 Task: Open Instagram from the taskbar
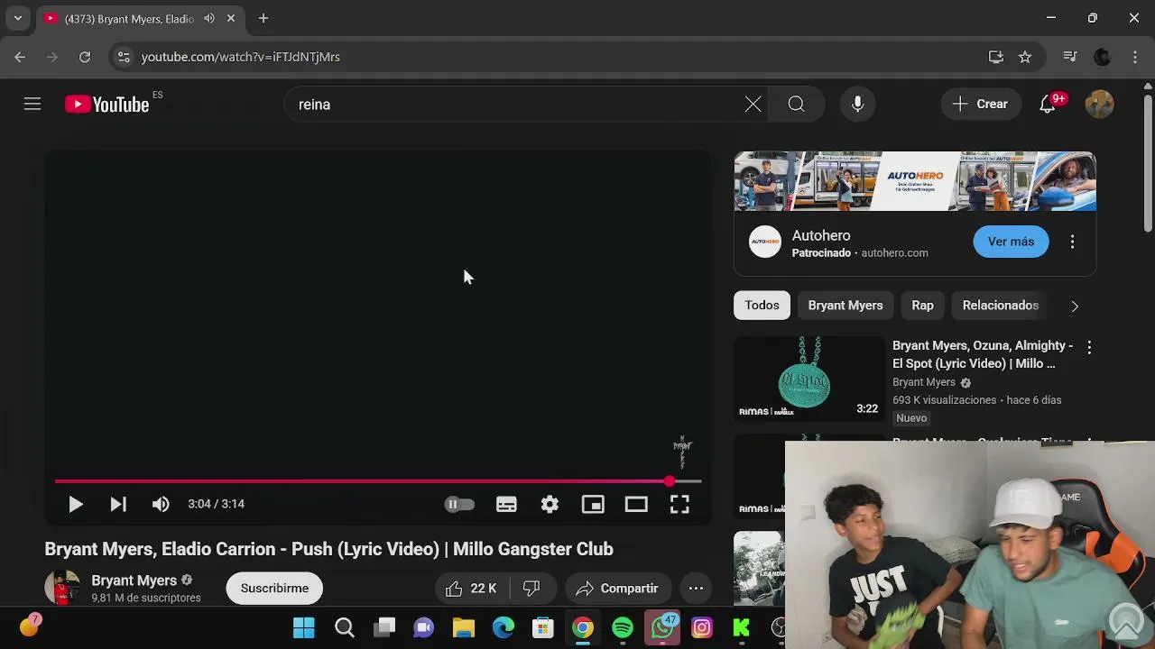coord(702,627)
